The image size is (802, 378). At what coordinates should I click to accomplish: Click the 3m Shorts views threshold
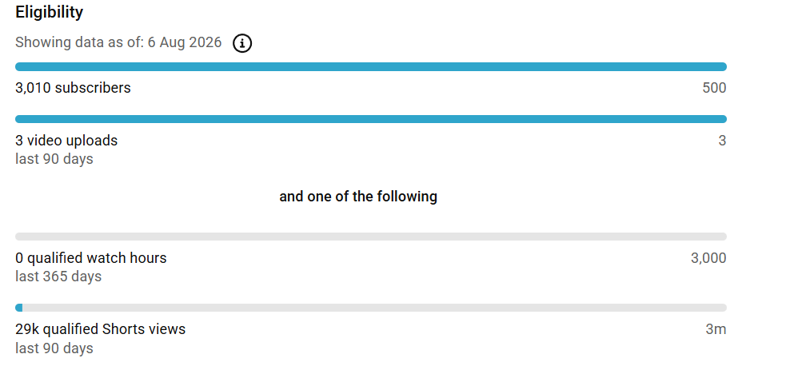coord(716,329)
